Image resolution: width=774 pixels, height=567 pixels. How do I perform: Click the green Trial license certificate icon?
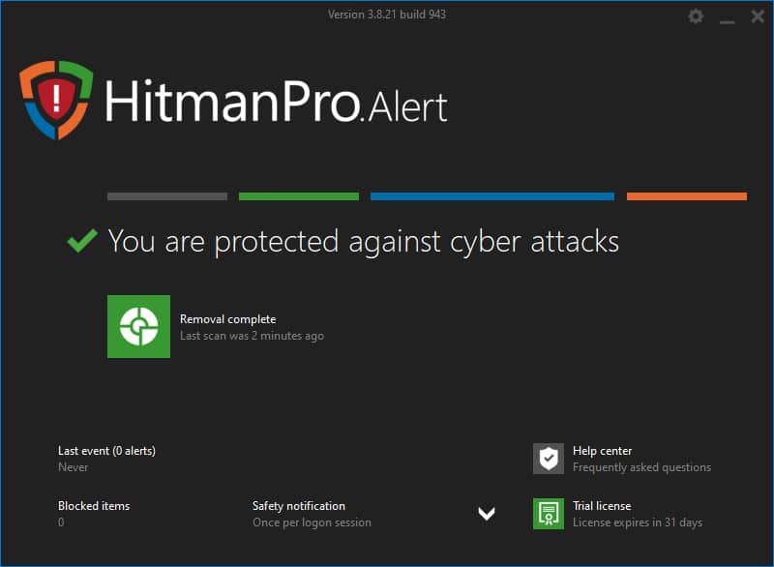pyautogui.click(x=548, y=514)
